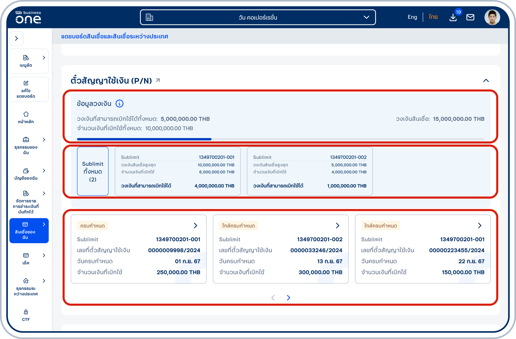Open the mail inbox icon
The image size is (516, 339).
click(470, 17)
